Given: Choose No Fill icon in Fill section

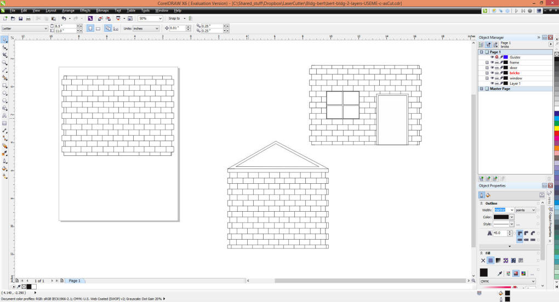Looking at the screenshot, I should pos(483,260).
